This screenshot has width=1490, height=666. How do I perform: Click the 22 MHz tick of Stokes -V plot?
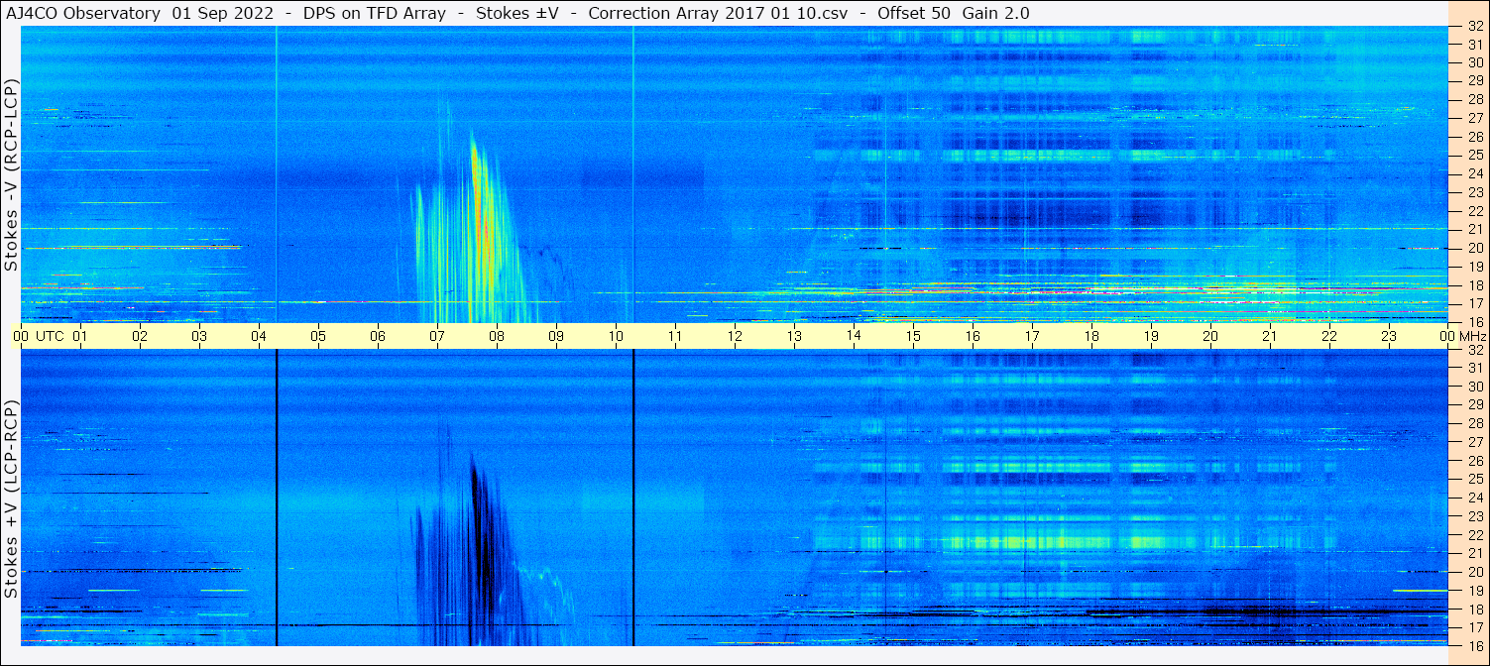point(1474,211)
